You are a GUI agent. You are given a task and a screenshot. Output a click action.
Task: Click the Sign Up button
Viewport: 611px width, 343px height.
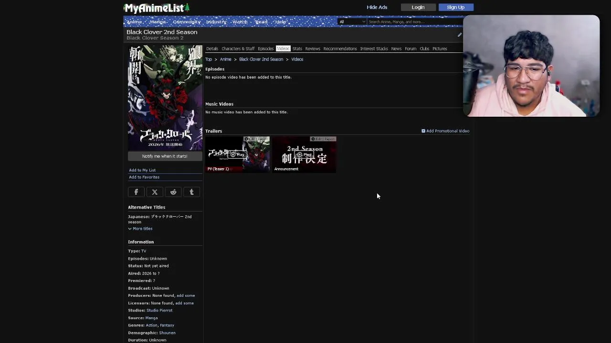click(x=455, y=7)
